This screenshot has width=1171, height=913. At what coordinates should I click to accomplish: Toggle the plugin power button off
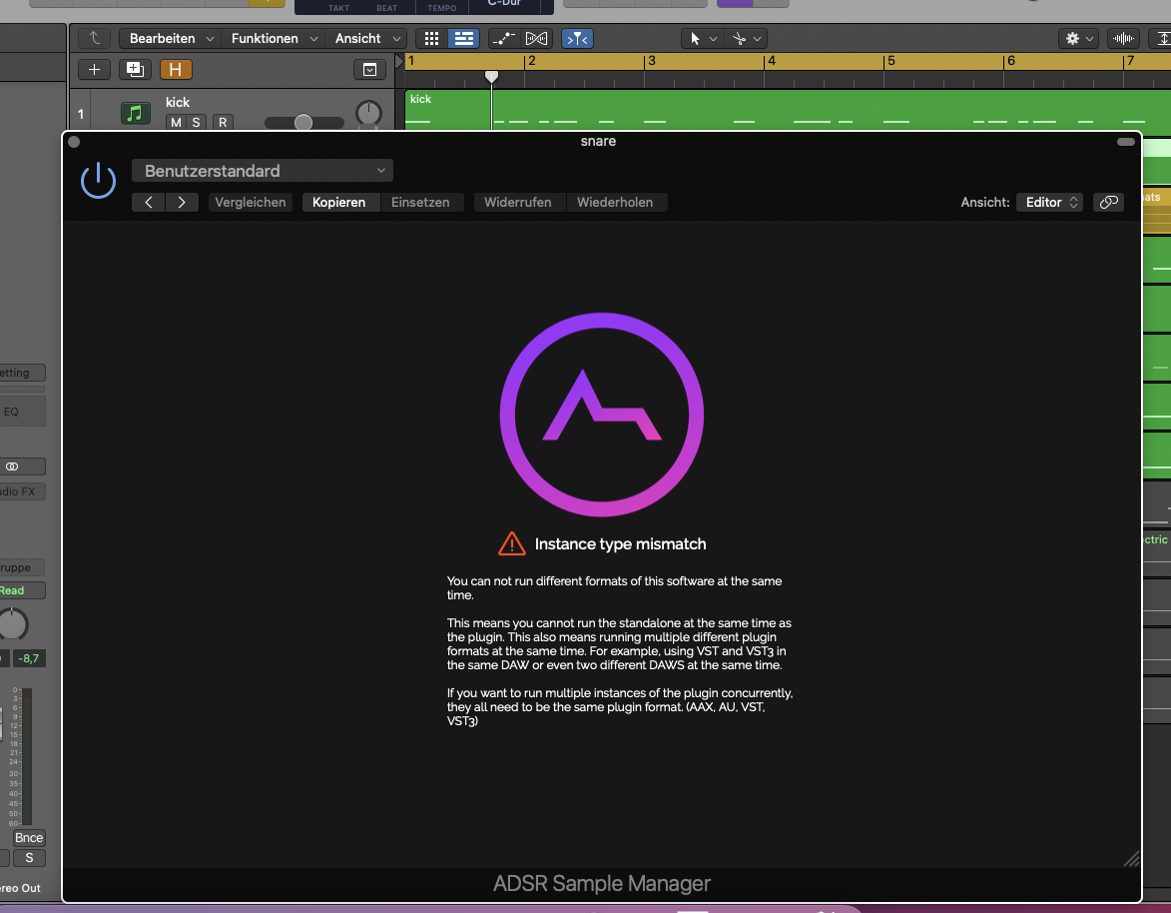point(98,180)
